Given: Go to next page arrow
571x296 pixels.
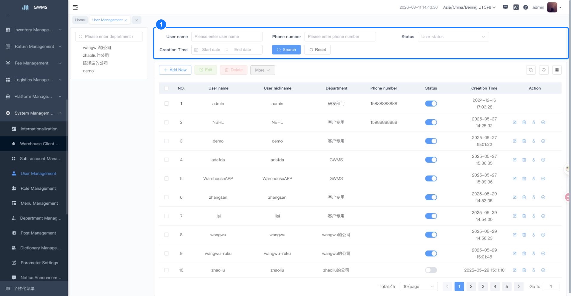Looking at the screenshot, I should click(x=519, y=286).
